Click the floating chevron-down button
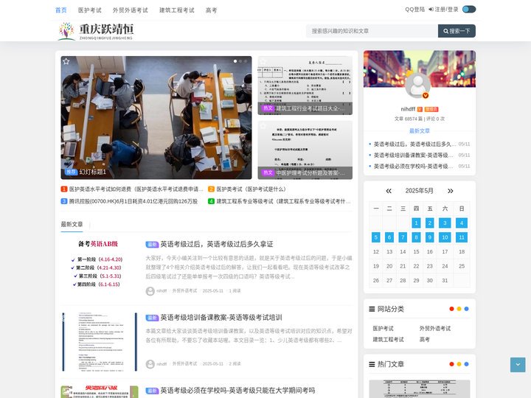The width and height of the screenshot is (531, 398). tap(518, 365)
